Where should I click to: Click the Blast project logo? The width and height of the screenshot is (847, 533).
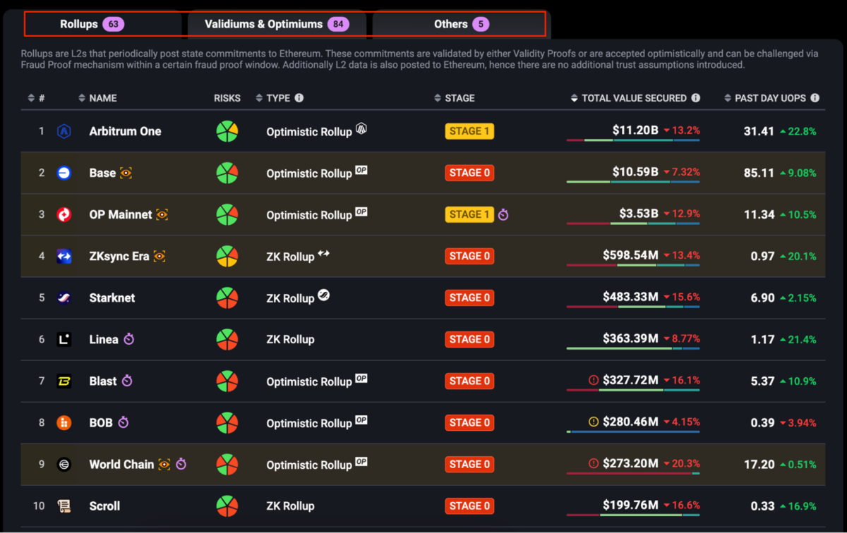coord(64,381)
